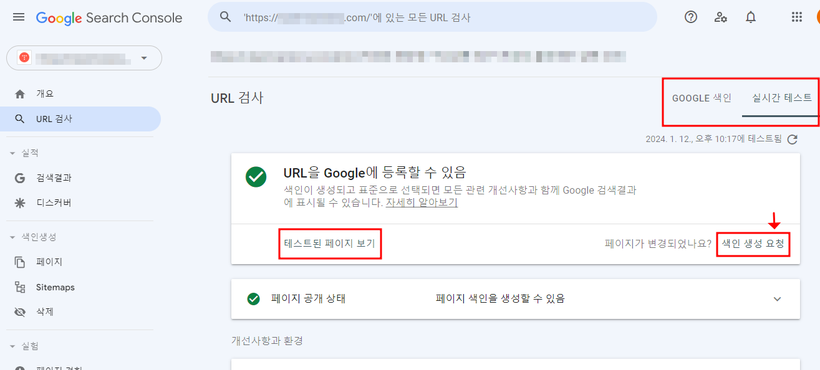Screen dimensions: 820x370
Task: Click the test timestamp 2024. 1. 12. text
Action: click(713, 140)
